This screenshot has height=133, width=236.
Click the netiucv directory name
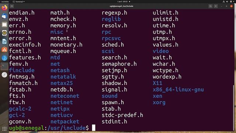62,115
